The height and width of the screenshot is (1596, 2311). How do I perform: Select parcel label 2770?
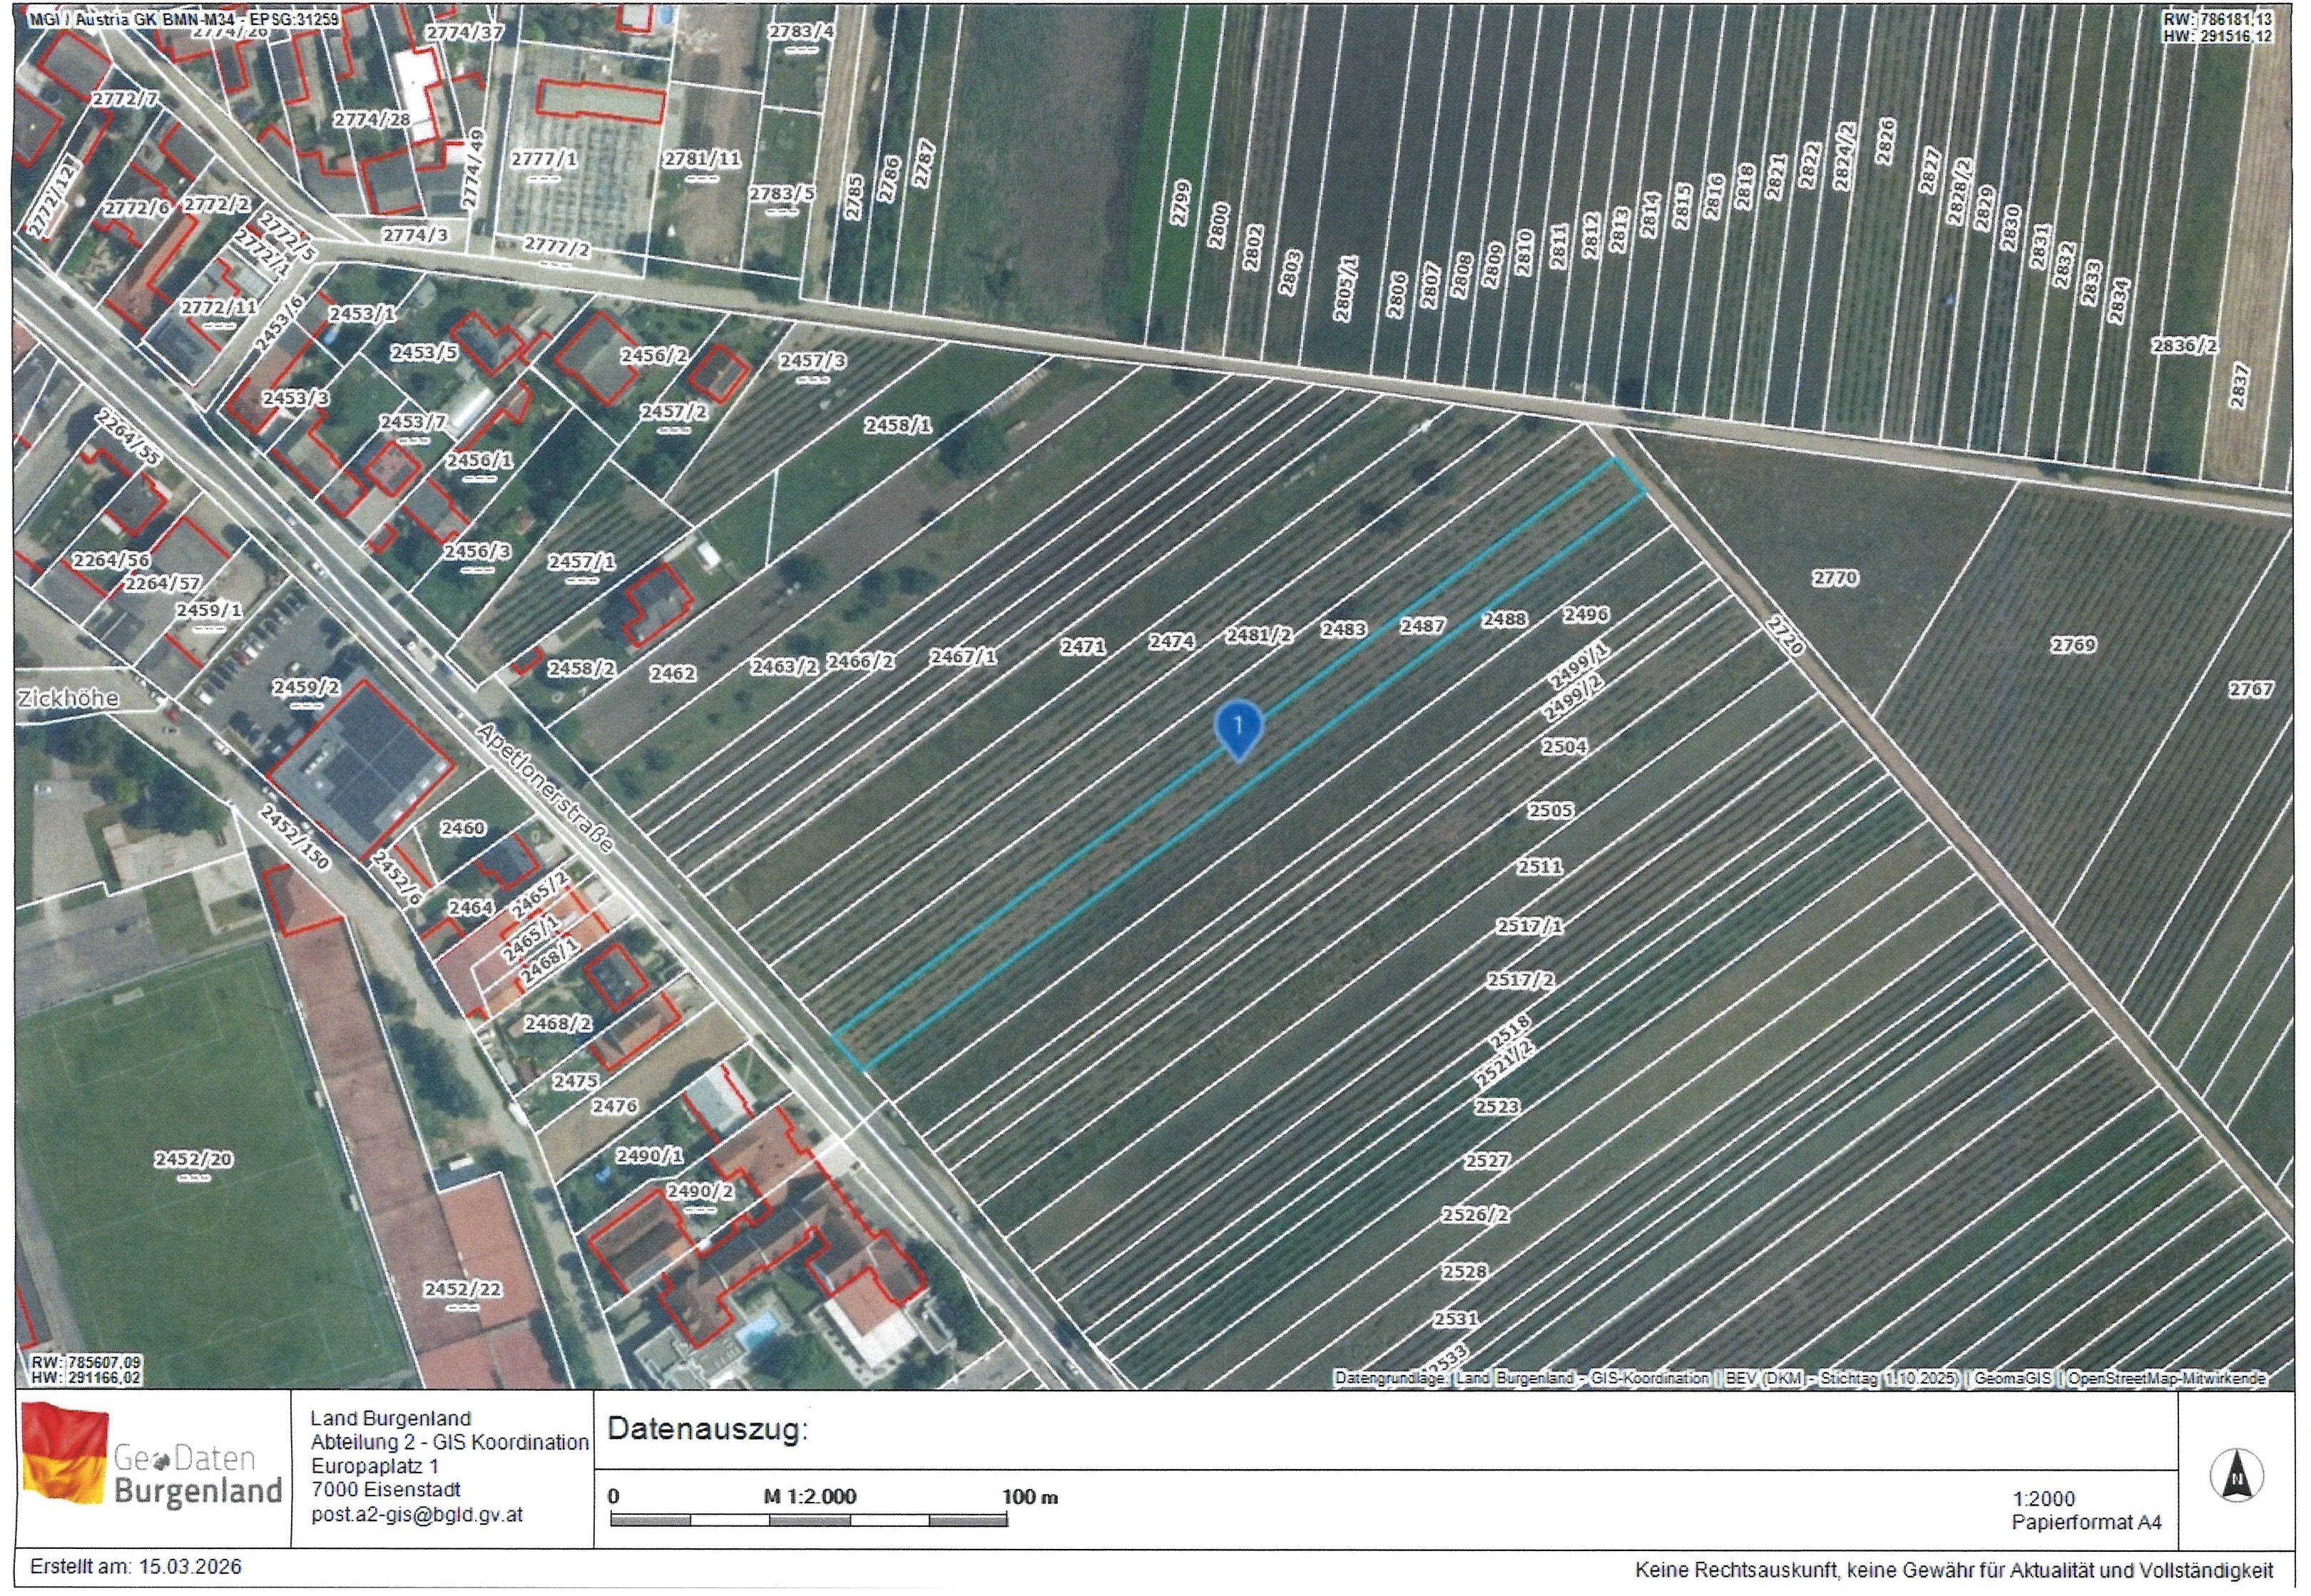coord(1835,578)
